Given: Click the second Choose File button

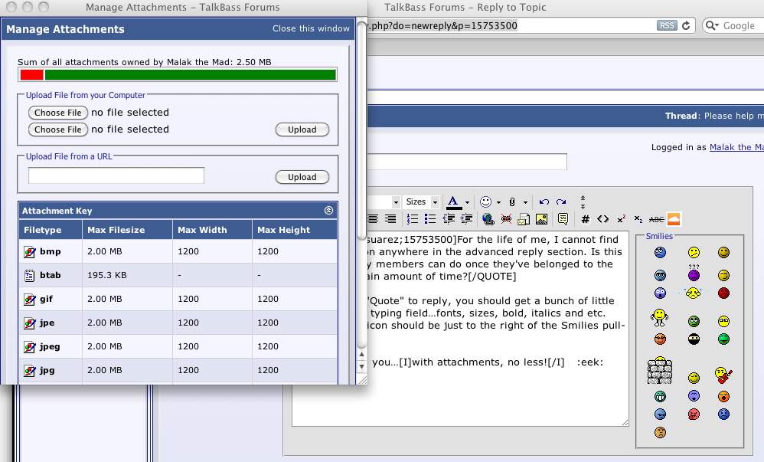Looking at the screenshot, I should [58, 129].
